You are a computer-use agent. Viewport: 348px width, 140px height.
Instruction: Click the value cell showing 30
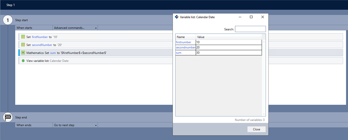(228, 53)
